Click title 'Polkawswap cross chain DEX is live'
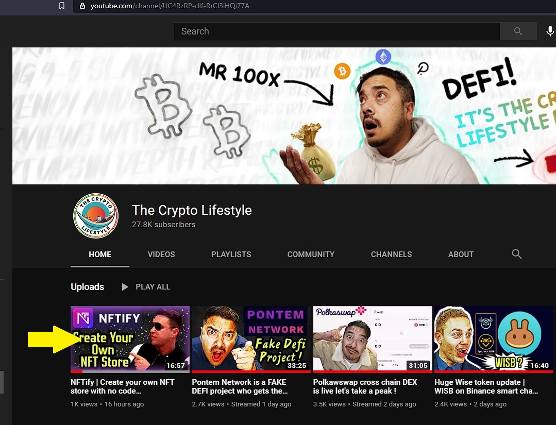The height and width of the screenshot is (425, 556). click(365, 386)
